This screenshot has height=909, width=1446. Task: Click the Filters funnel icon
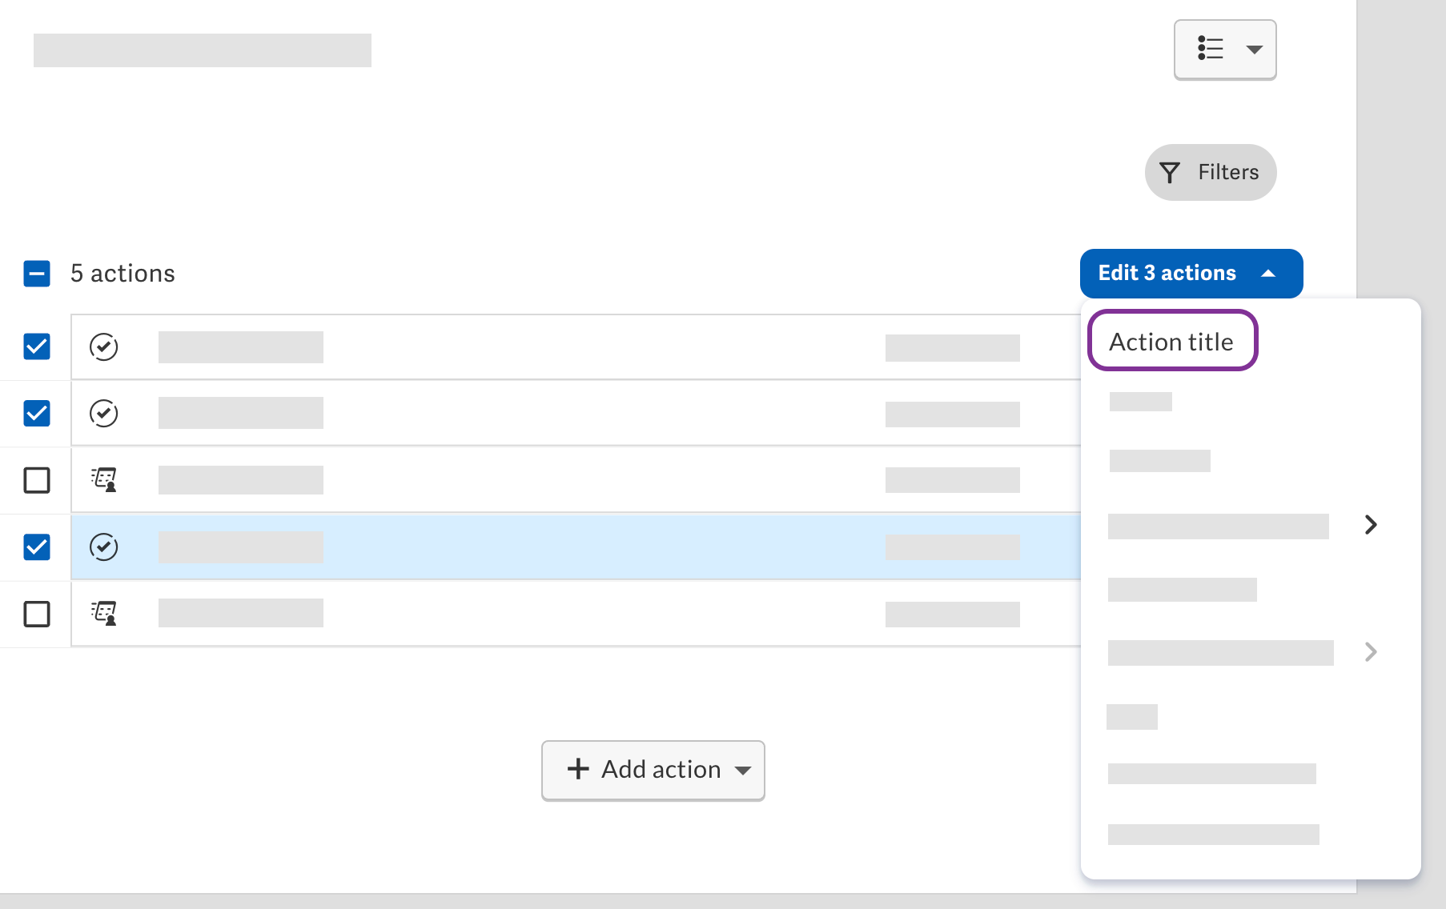click(x=1170, y=173)
